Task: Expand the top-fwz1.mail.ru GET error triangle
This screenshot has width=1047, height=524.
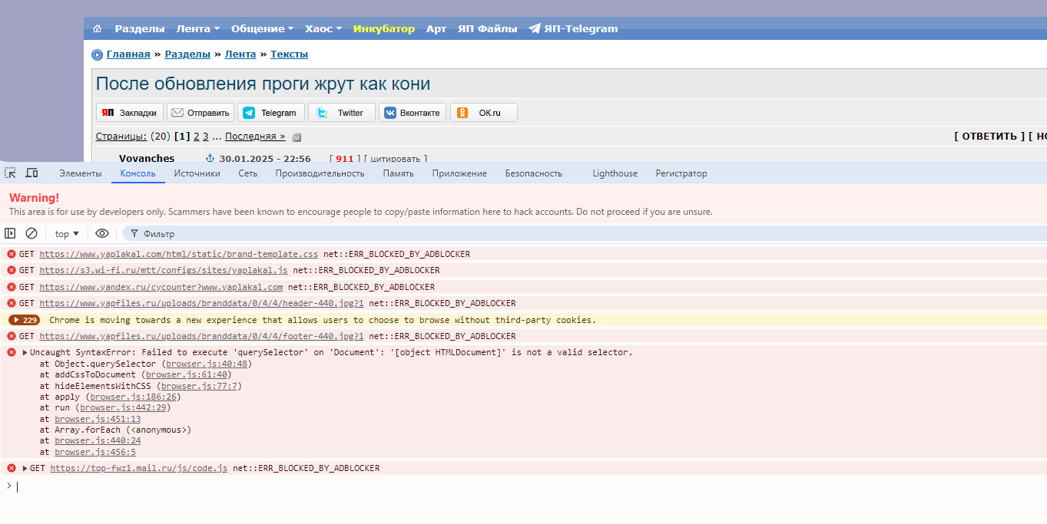Action: (x=25, y=468)
